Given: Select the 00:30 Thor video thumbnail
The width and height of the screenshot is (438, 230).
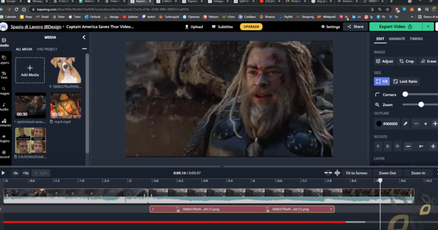Looking at the screenshot, I should [30, 105].
